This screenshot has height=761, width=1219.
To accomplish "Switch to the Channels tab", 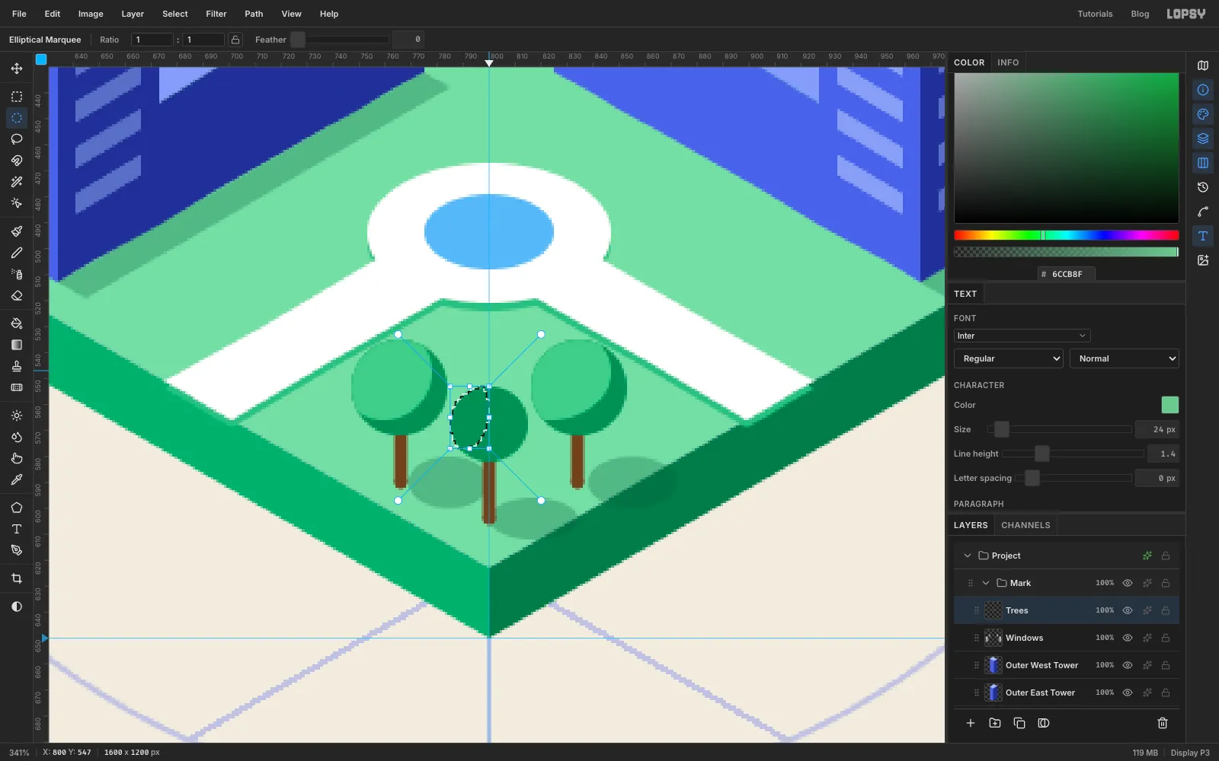I will (x=1025, y=525).
